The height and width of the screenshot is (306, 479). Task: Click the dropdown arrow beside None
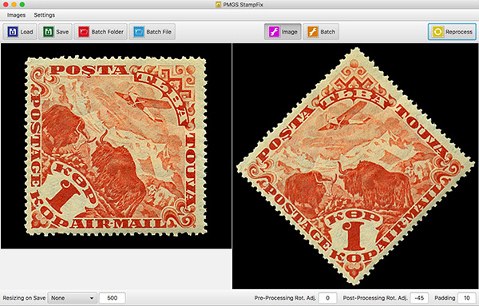pos(91,298)
